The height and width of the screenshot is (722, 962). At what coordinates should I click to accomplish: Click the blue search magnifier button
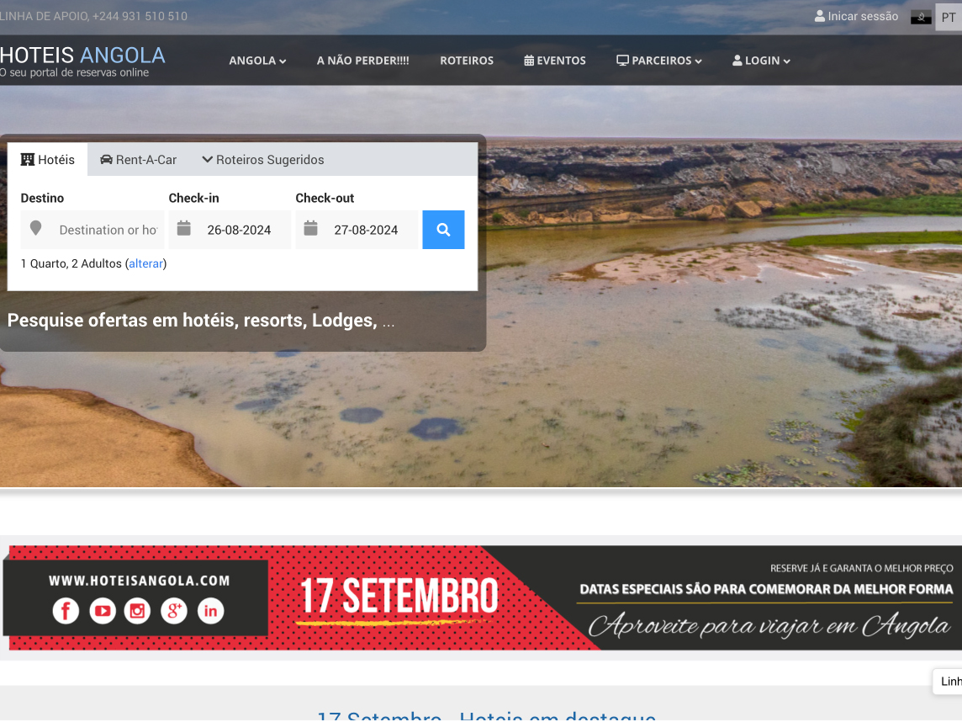tap(443, 230)
